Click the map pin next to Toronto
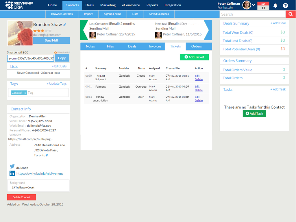Image resolution: width=296 pixels, height=222 pixels. pyautogui.click(x=47, y=156)
